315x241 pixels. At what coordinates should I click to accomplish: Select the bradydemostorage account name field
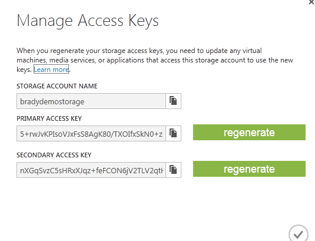(91, 101)
